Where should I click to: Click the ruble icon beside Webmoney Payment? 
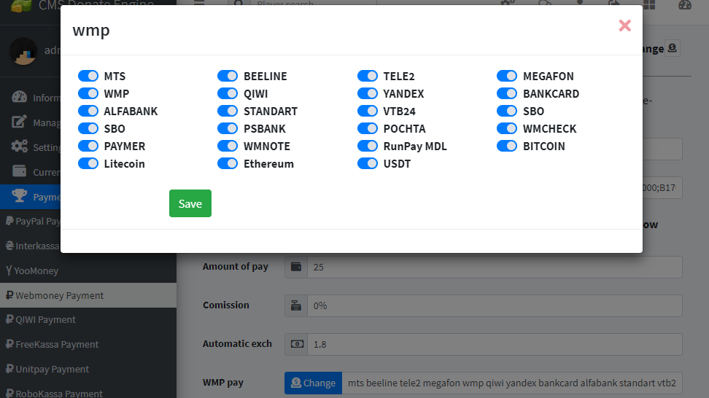point(9,295)
